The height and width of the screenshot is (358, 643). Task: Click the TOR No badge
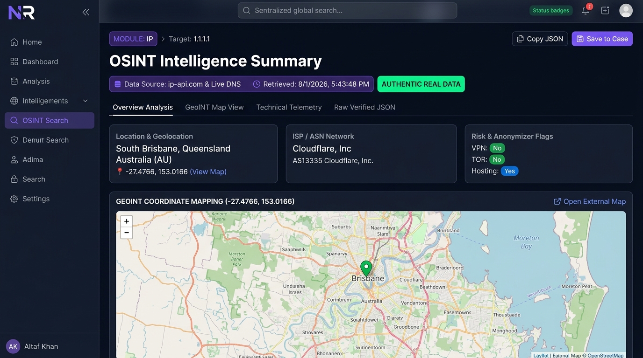point(497,159)
